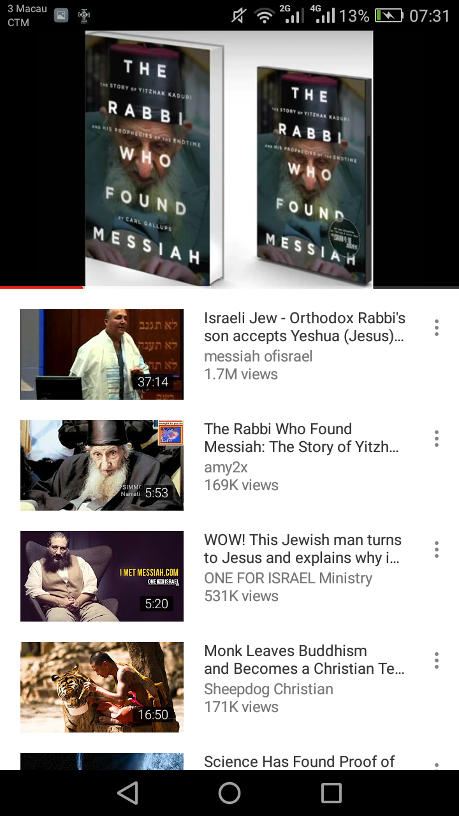Open 'Science Has Found Proof of' video title
The height and width of the screenshot is (816, 459).
[x=300, y=762]
